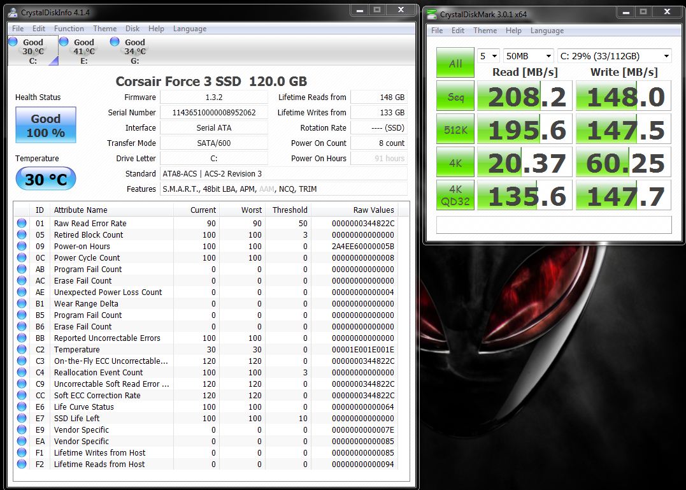Image resolution: width=686 pixels, height=490 pixels.
Task: Click status orb beside Temperature attribute row
Action: [22, 349]
